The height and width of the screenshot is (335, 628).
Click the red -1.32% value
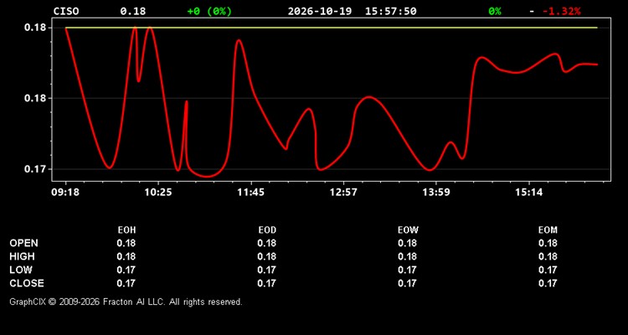point(561,11)
